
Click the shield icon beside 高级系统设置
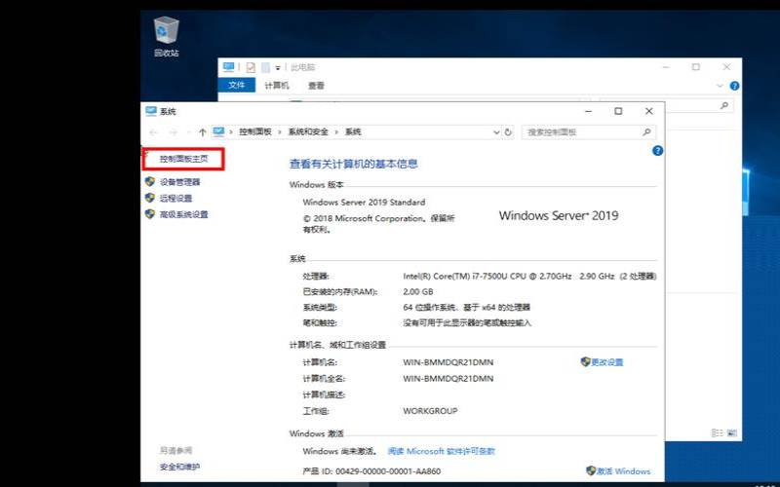click(x=150, y=214)
